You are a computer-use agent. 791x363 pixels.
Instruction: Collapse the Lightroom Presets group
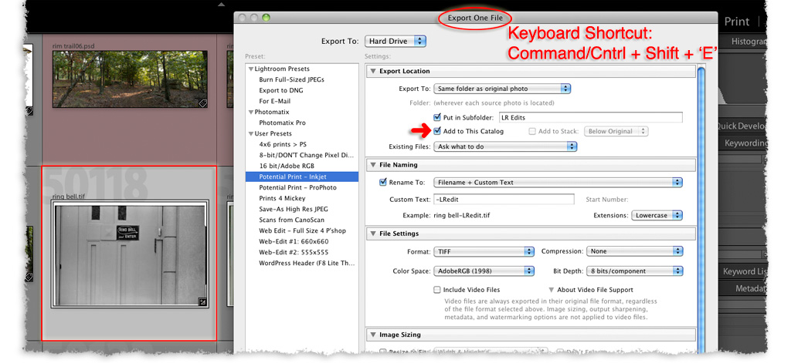point(251,69)
